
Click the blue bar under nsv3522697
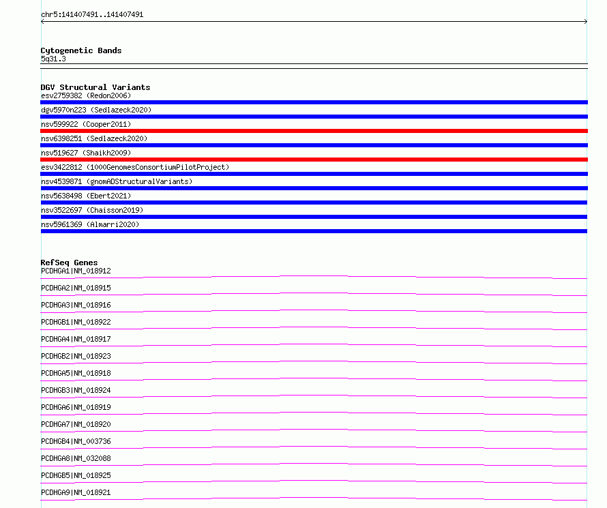314,217
